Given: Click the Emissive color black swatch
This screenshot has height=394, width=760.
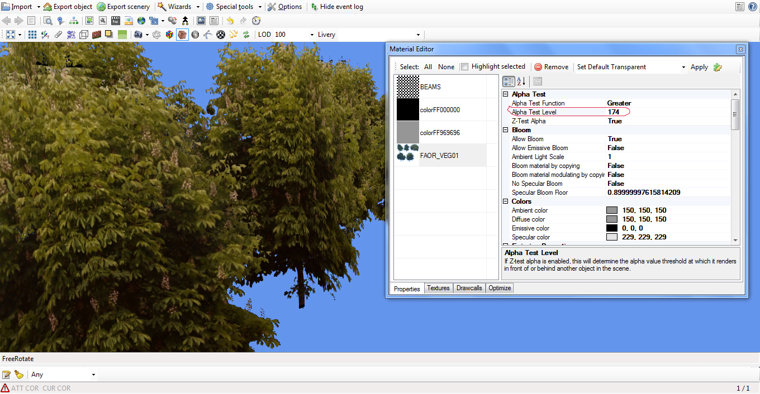Looking at the screenshot, I should tap(612, 228).
